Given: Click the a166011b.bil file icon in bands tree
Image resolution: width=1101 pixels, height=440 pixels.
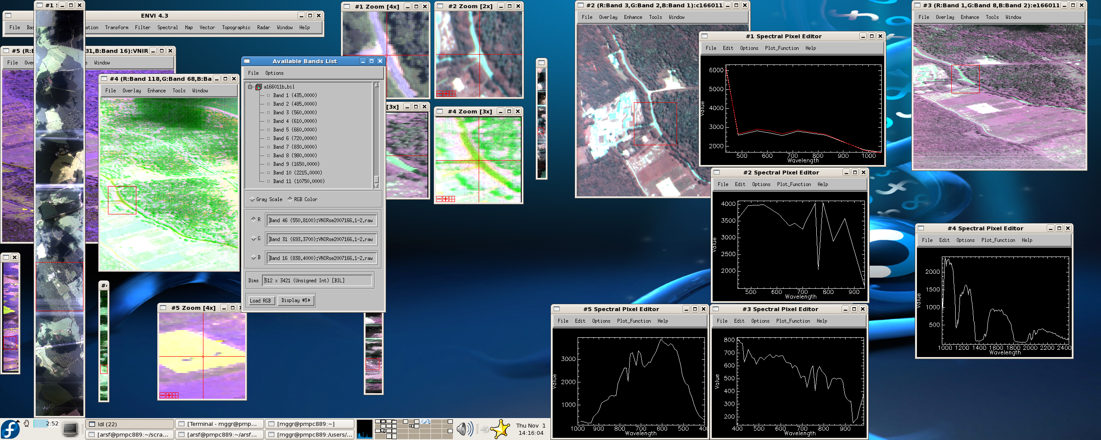Looking at the screenshot, I should coord(258,87).
